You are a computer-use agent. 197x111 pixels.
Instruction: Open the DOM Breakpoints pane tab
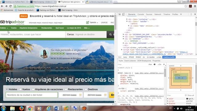tap(144, 61)
